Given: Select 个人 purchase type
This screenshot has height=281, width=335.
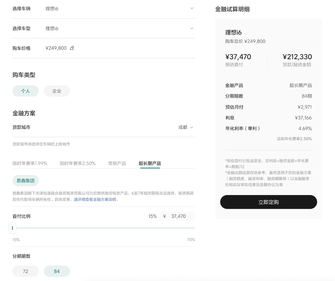Looking at the screenshot, I should pyautogui.click(x=26, y=91).
